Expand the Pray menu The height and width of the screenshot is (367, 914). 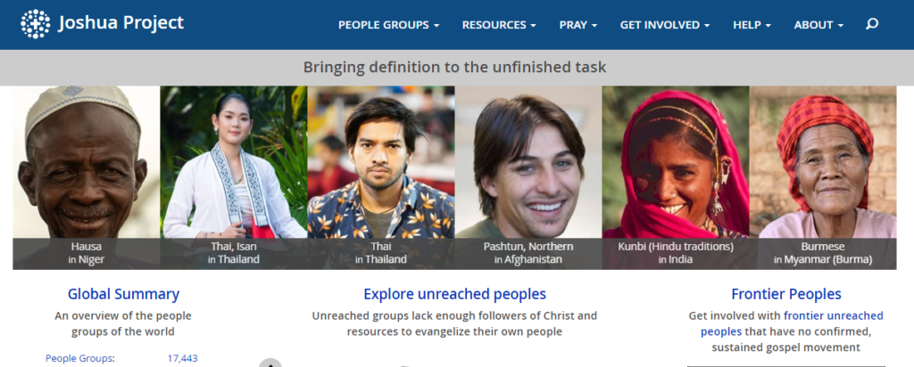tap(578, 25)
